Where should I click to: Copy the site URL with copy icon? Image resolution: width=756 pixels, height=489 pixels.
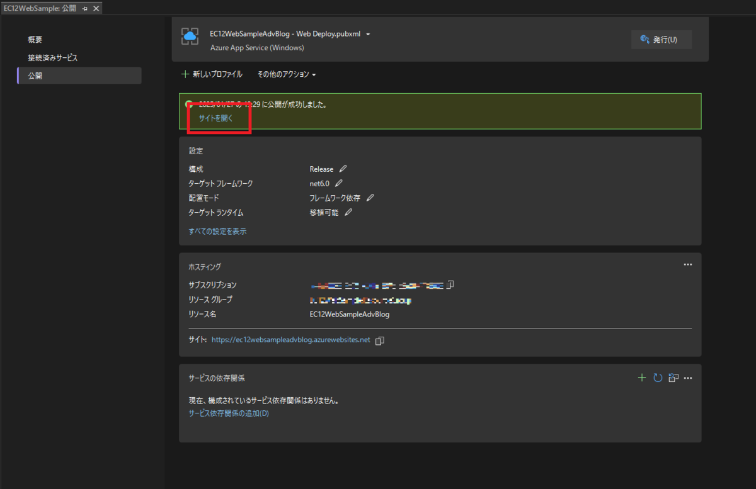coord(379,340)
